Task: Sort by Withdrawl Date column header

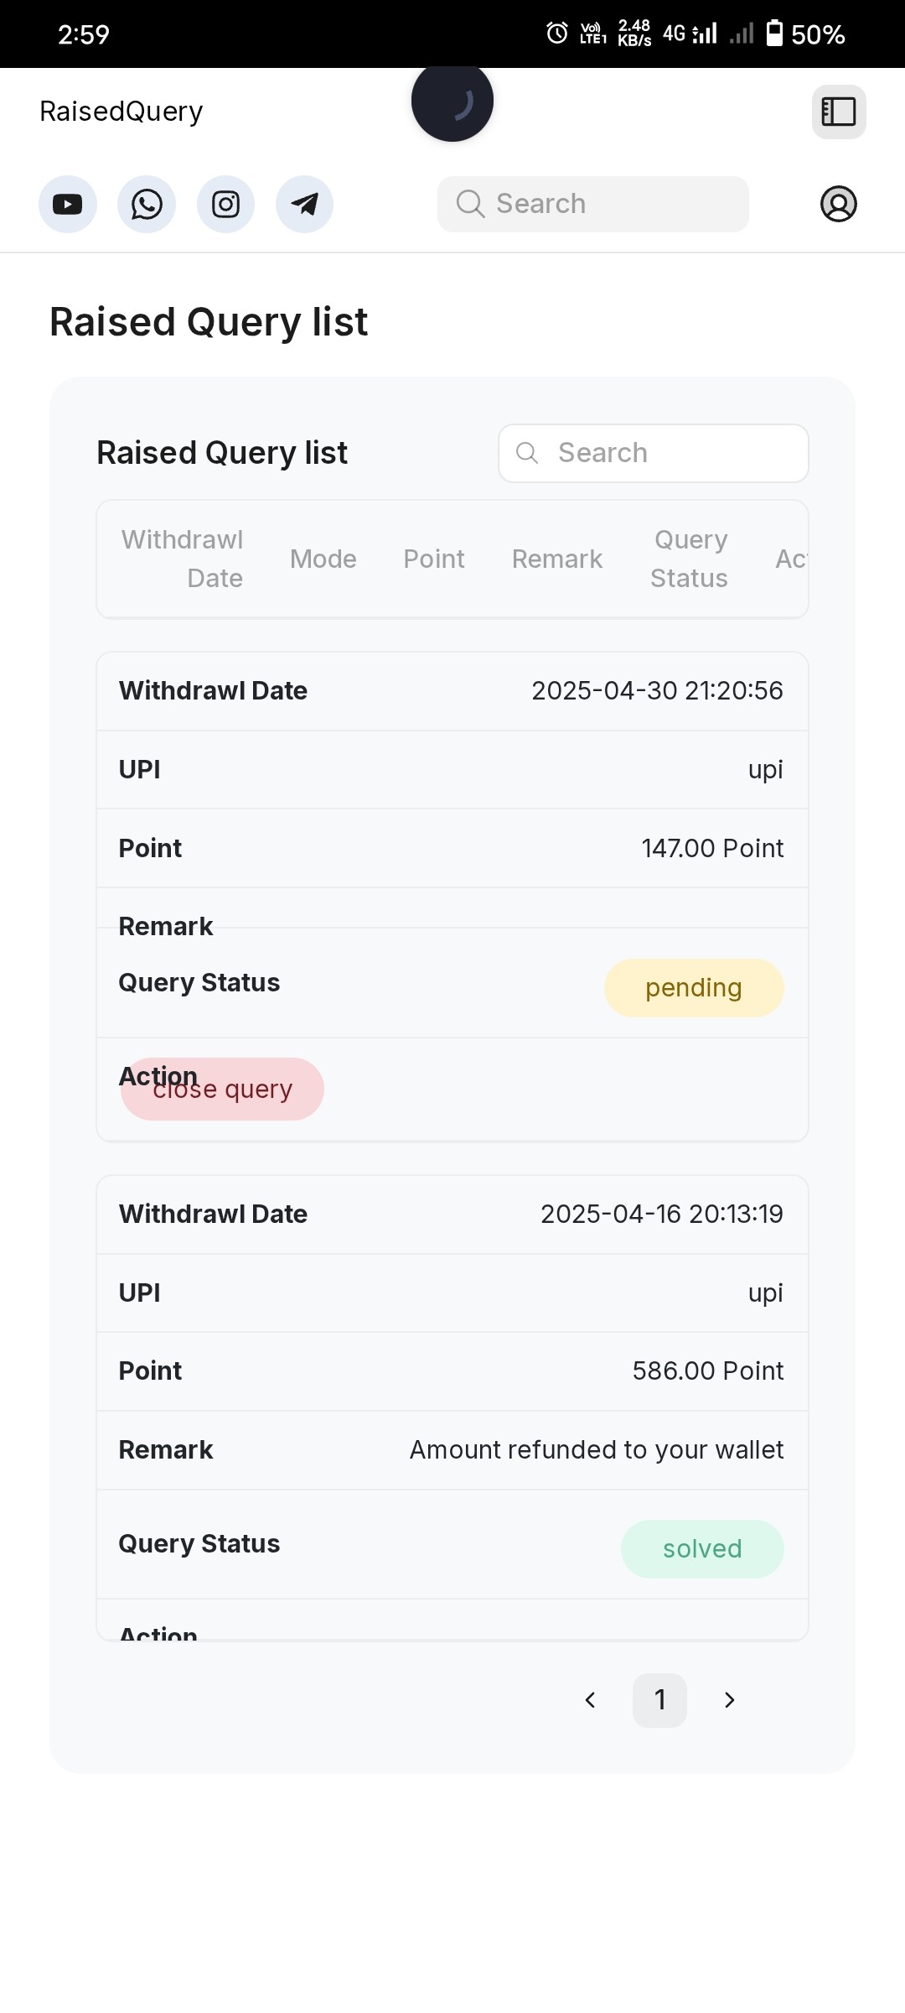Action: pos(183,559)
